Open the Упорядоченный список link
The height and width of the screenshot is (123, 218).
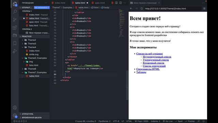(156, 60)
